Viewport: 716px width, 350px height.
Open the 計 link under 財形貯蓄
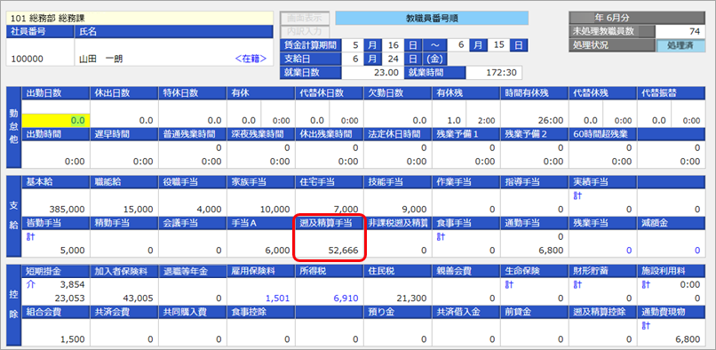tap(577, 284)
